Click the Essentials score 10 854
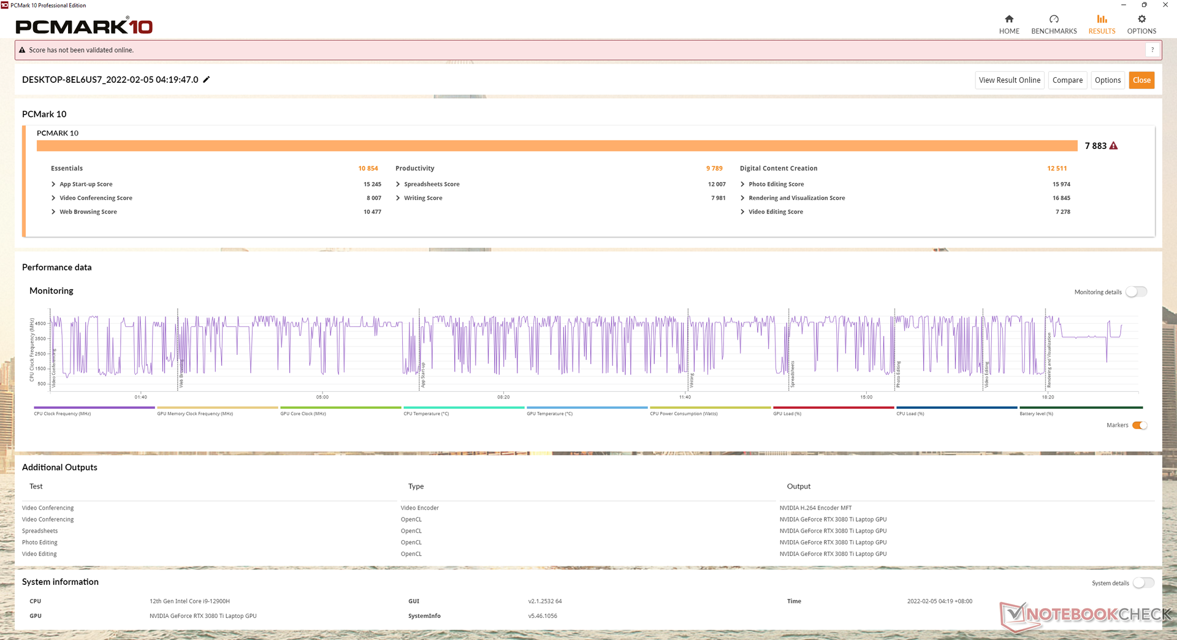Viewport: 1177px width, 640px height. [x=368, y=169]
